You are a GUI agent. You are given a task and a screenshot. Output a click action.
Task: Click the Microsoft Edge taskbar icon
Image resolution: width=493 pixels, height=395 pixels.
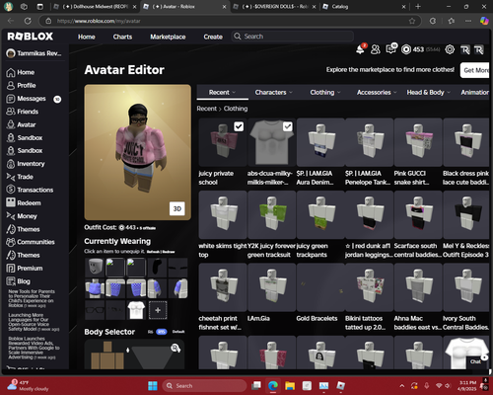(x=273, y=386)
